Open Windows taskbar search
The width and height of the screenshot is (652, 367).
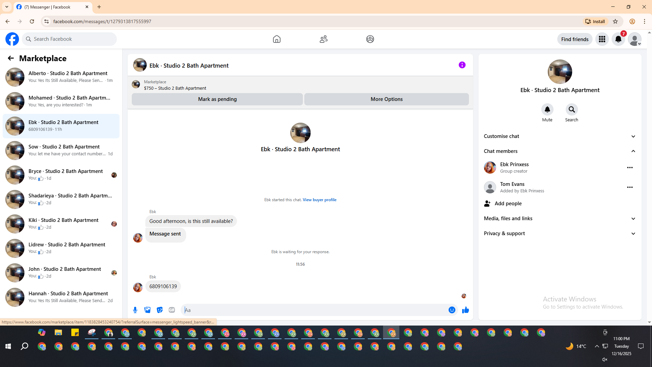click(x=24, y=346)
